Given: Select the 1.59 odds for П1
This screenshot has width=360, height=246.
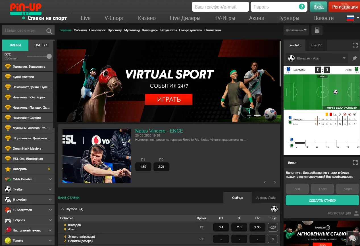Looking at the screenshot, I should click(143, 167).
